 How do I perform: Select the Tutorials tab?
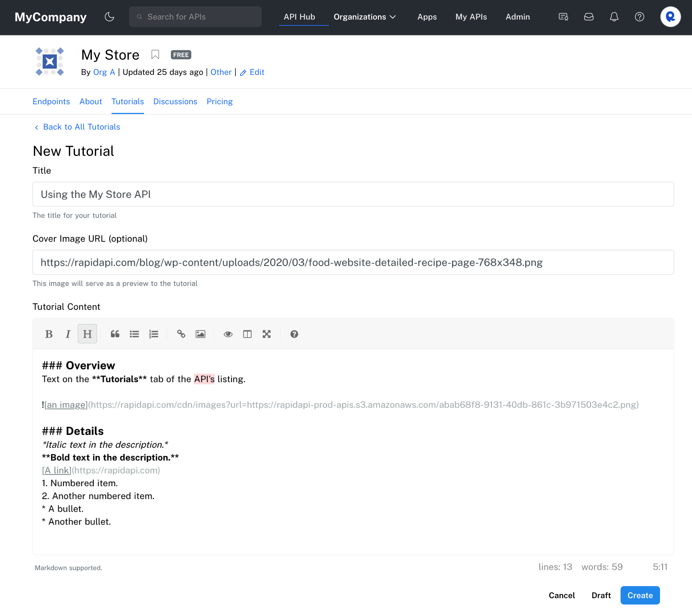(x=128, y=102)
